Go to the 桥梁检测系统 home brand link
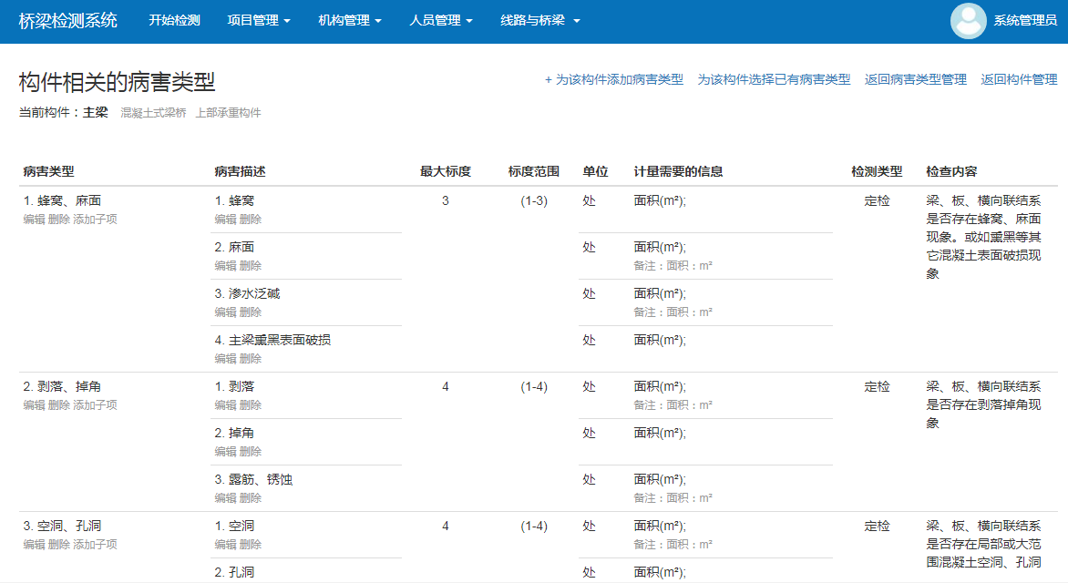This screenshot has height=583, width=1068. tap(68, 21)
